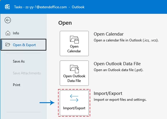Screen dimensions: 167x119
Task: Click the text "Import or export files and settings."
Action: [x=120, y=100]
